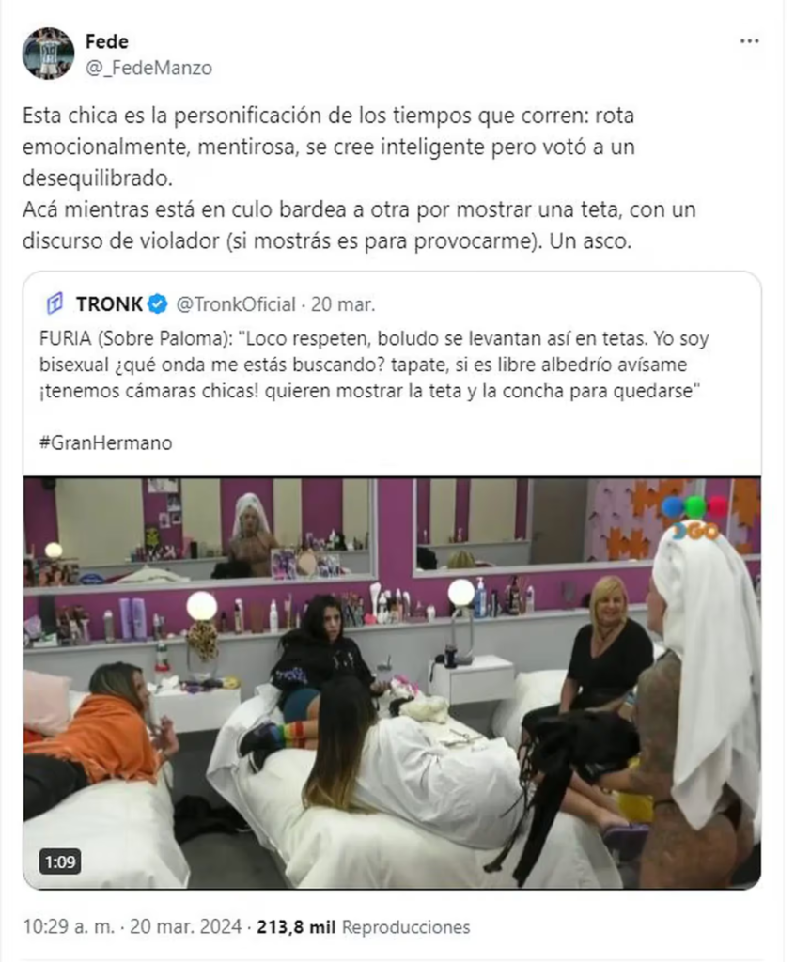795x962 pixels.
Task: Open the three-dot more options menu
Action: [749, 41]
